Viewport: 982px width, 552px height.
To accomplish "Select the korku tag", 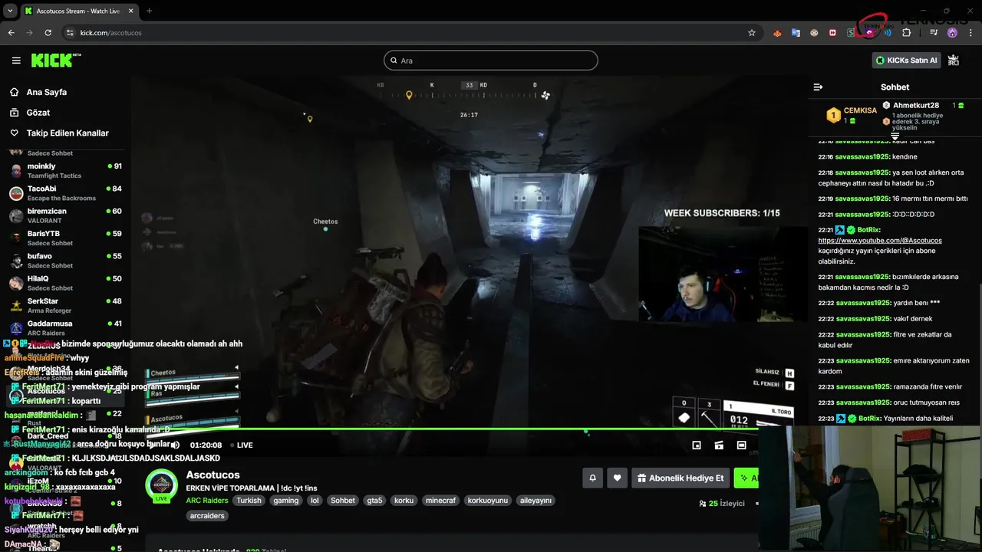I will (404, 500).
